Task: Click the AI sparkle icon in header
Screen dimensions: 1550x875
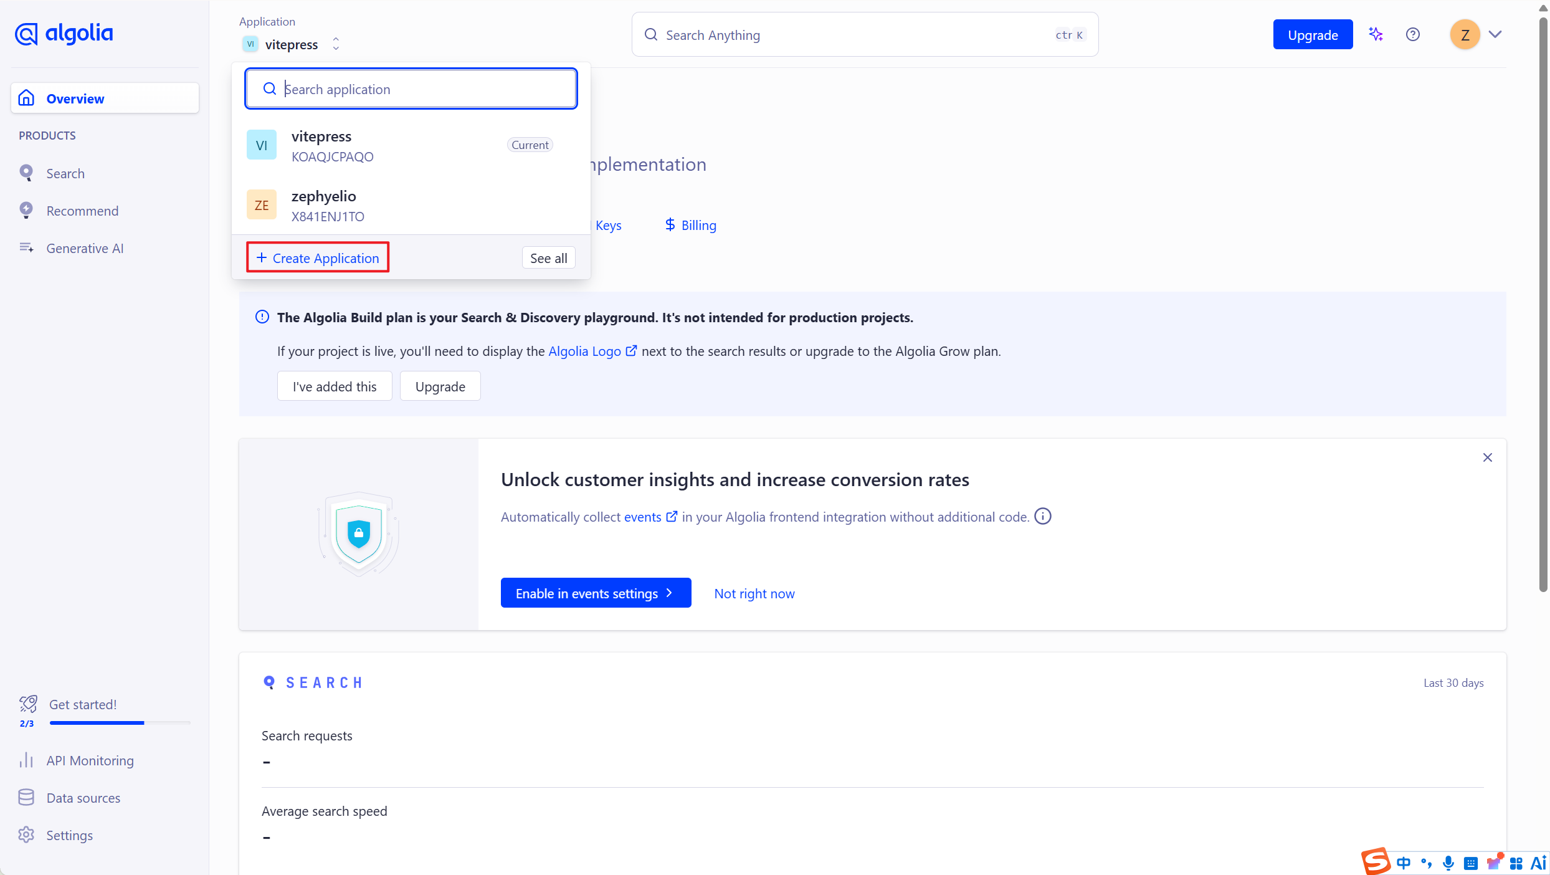Action: (x=1376, y=34)
